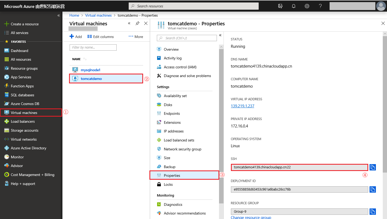Copy the Deployment ID value
387x219 pixels.
click(372, 189)
